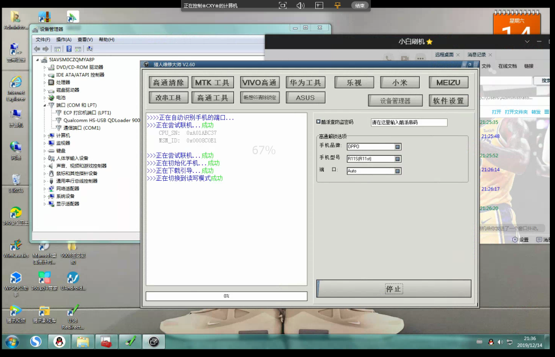The height and width of the screenshot is (357, 555).
Task: Open the 手机型号 R11S dropdown
Action: coord(398,159)
